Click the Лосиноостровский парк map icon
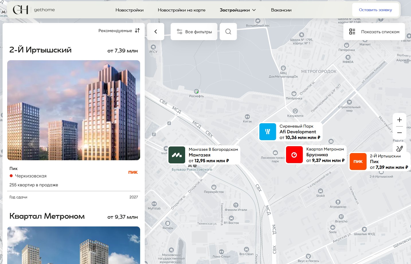 pos(275,153)
